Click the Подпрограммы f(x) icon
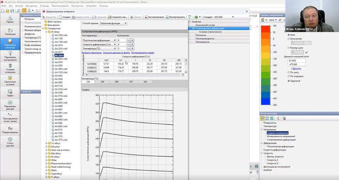This screenshot has height=180, width=339. tap(10, 129)
